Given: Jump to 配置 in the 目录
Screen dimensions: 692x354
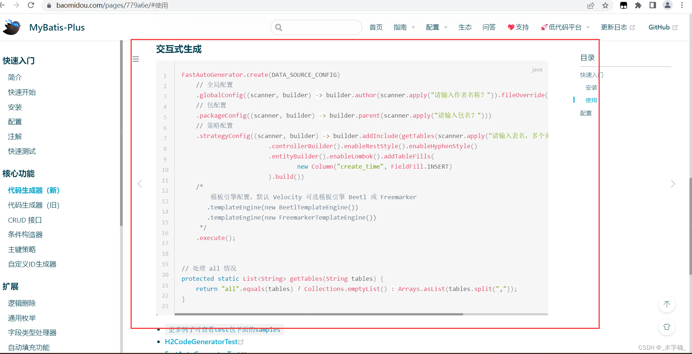Looking at the screenshot, I should (586, 113).
